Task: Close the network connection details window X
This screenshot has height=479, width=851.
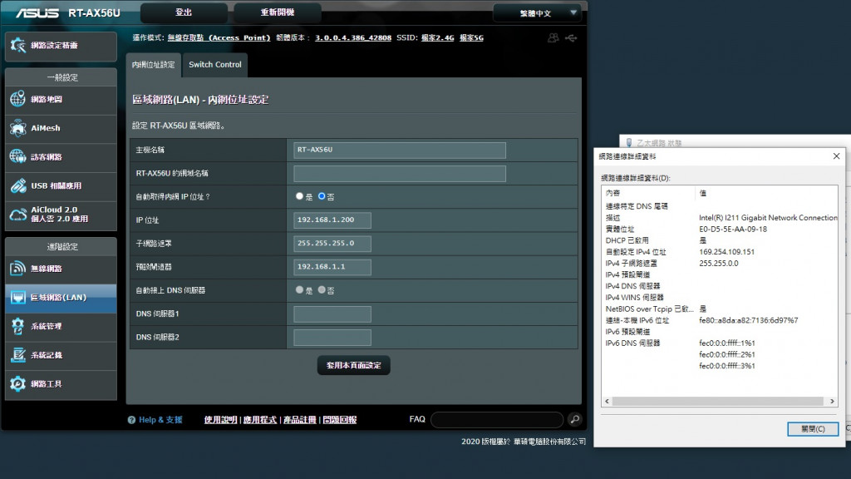Action: tap(836, 156)
